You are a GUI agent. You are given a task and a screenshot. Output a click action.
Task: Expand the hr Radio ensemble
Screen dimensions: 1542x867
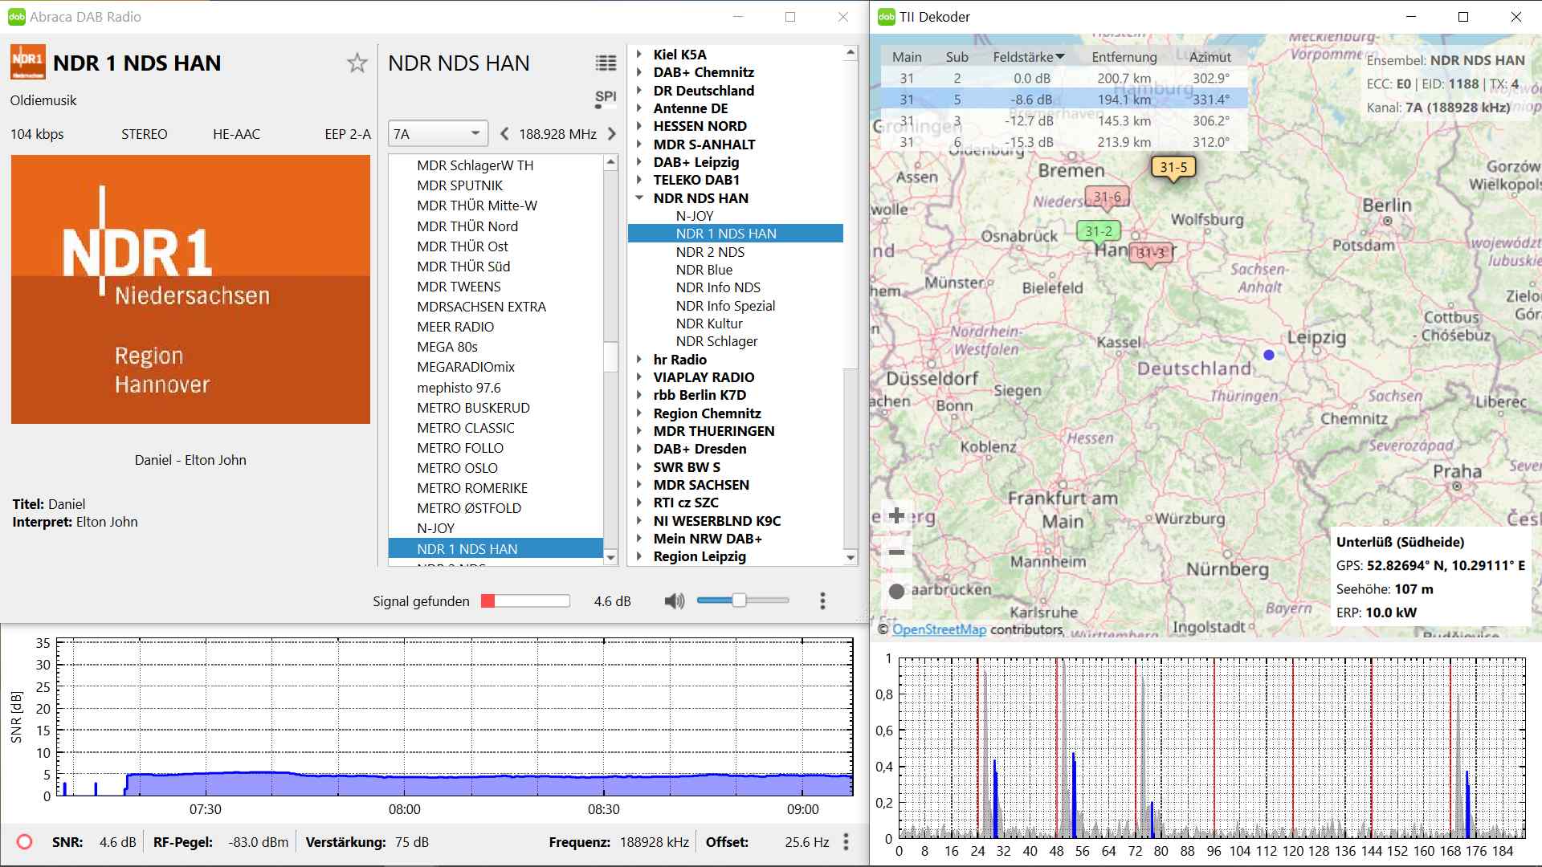click(639, 360)
